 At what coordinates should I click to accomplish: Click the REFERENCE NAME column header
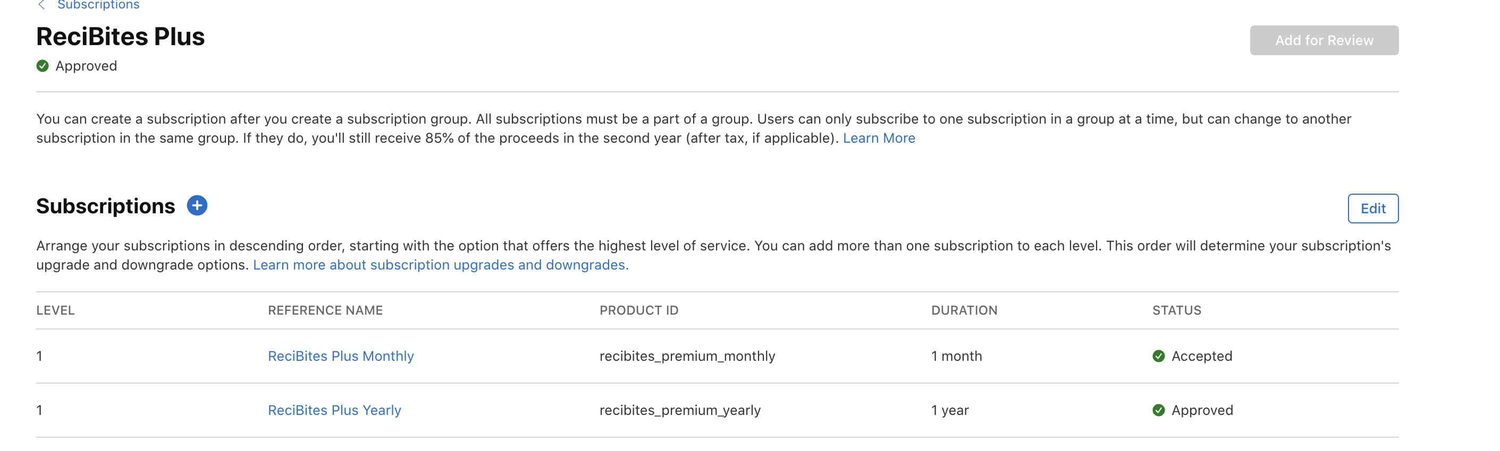(x=325, y=311)
